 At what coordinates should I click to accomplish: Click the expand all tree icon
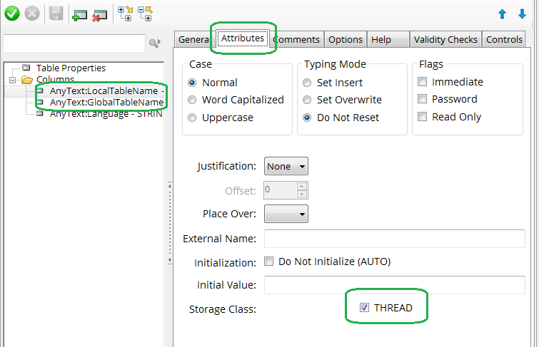point(125,13)
